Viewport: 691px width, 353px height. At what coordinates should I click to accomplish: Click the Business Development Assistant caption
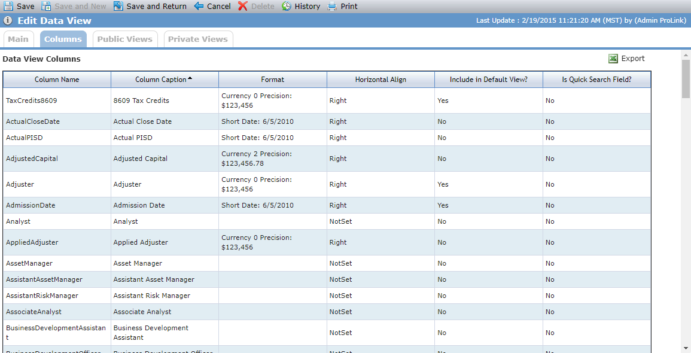click(151, 333)
